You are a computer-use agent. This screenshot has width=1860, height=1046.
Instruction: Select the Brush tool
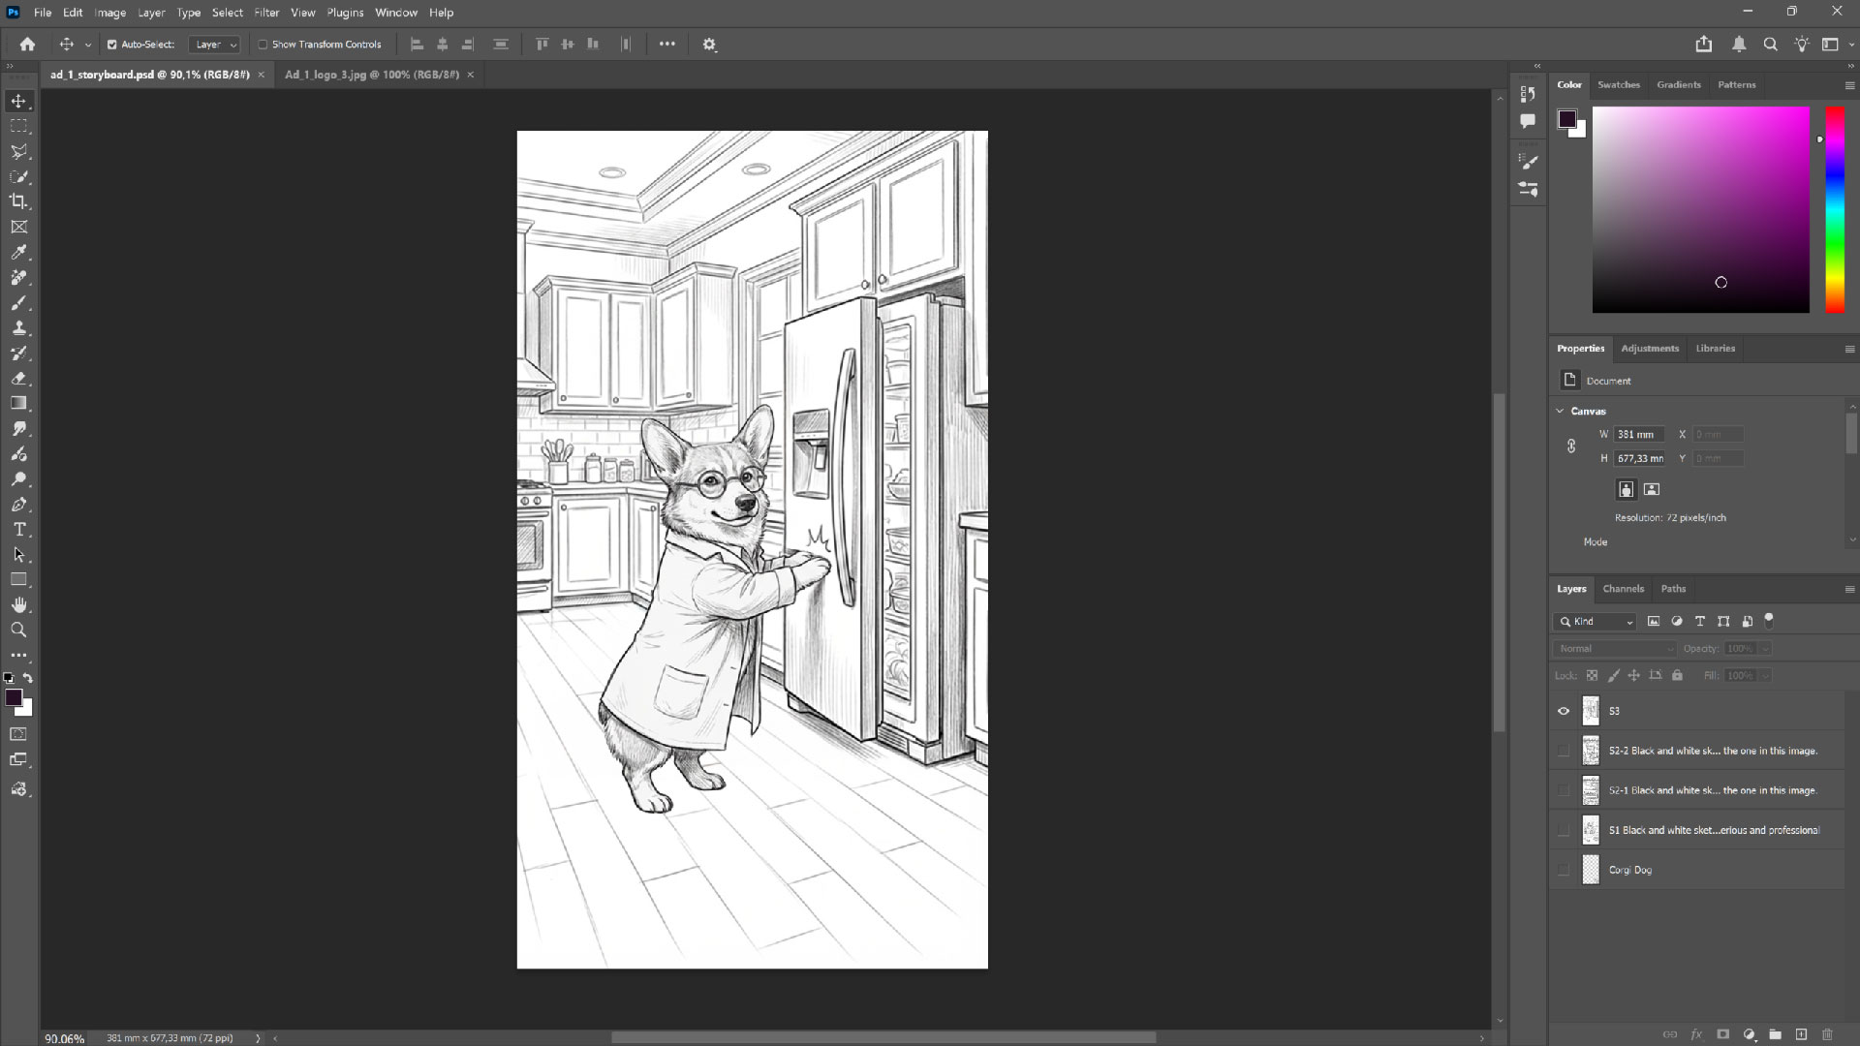(x=19, y=303)
